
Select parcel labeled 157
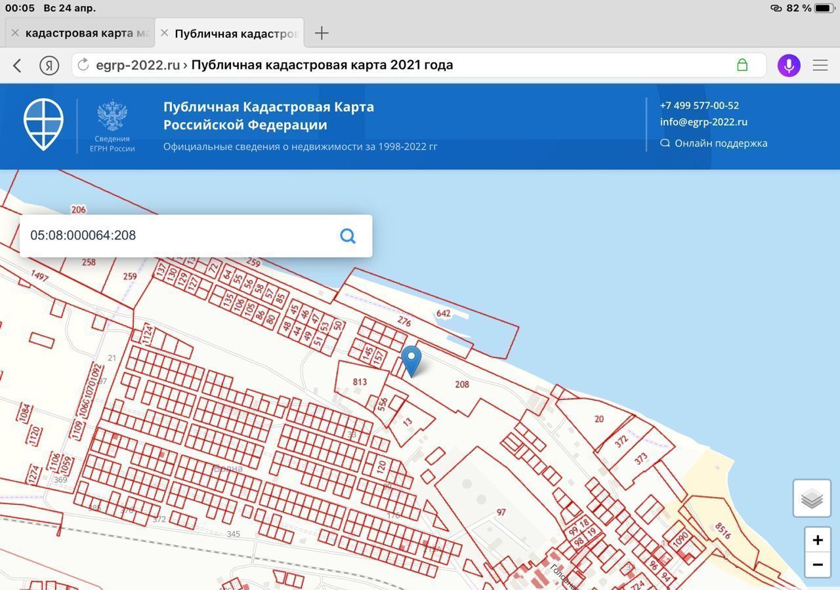click(379, 357)
